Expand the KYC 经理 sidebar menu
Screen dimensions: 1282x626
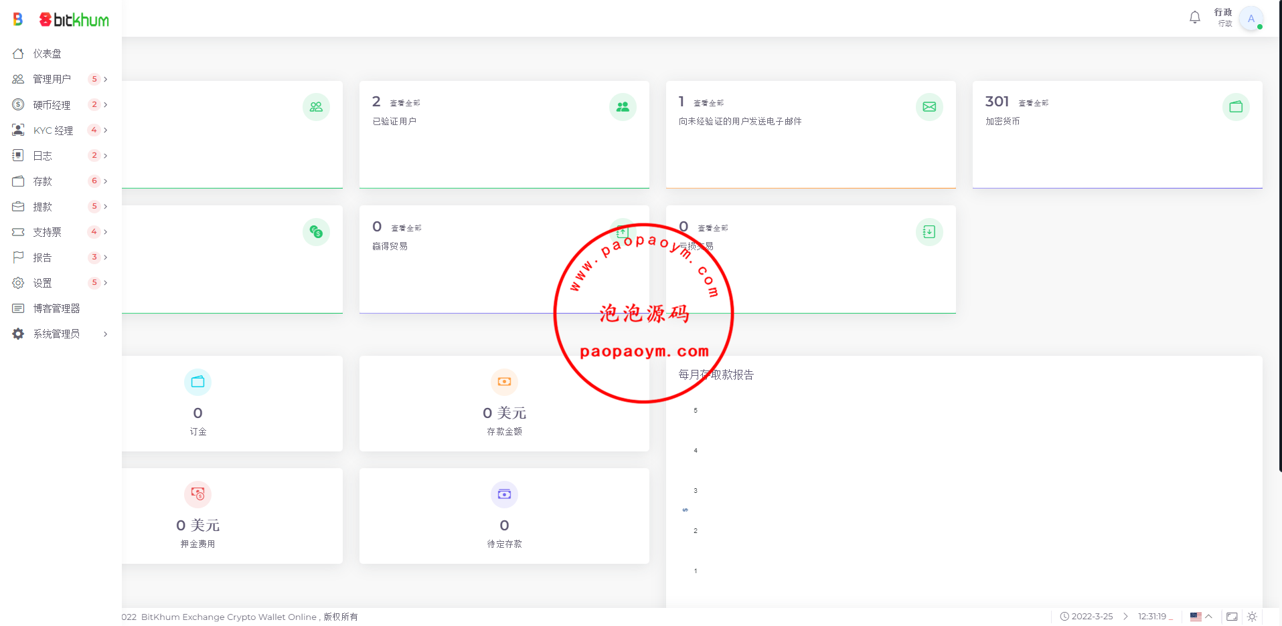(x=59, y=130)
